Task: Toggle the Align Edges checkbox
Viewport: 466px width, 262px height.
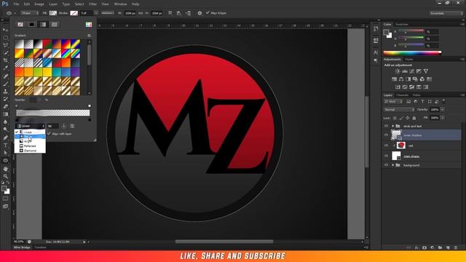Action: (x=208, y=13)
